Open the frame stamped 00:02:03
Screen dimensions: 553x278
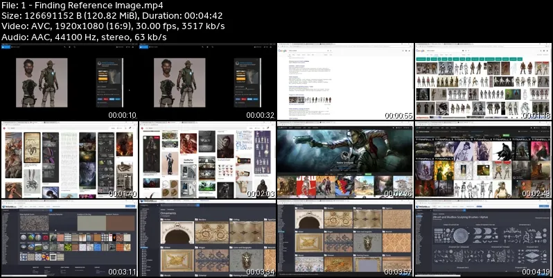coord(207,160)
